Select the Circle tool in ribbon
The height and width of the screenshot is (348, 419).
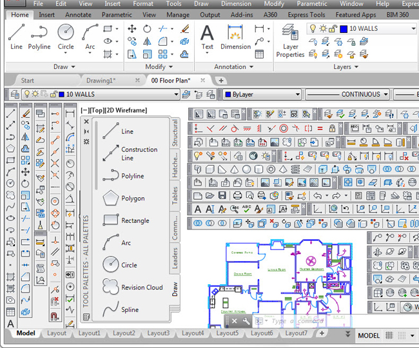click(x=66, y=37)
